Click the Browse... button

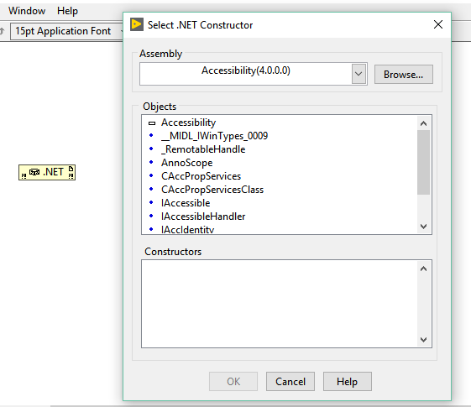coord(403,75)
